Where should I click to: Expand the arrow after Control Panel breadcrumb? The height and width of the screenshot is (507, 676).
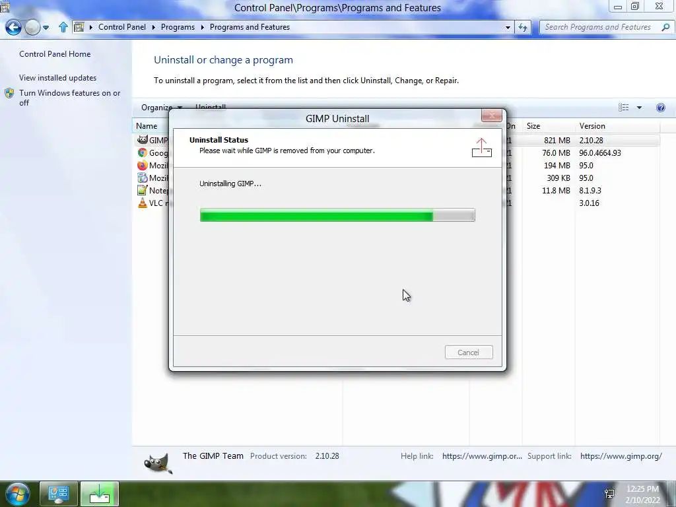[x=153, y=27]
